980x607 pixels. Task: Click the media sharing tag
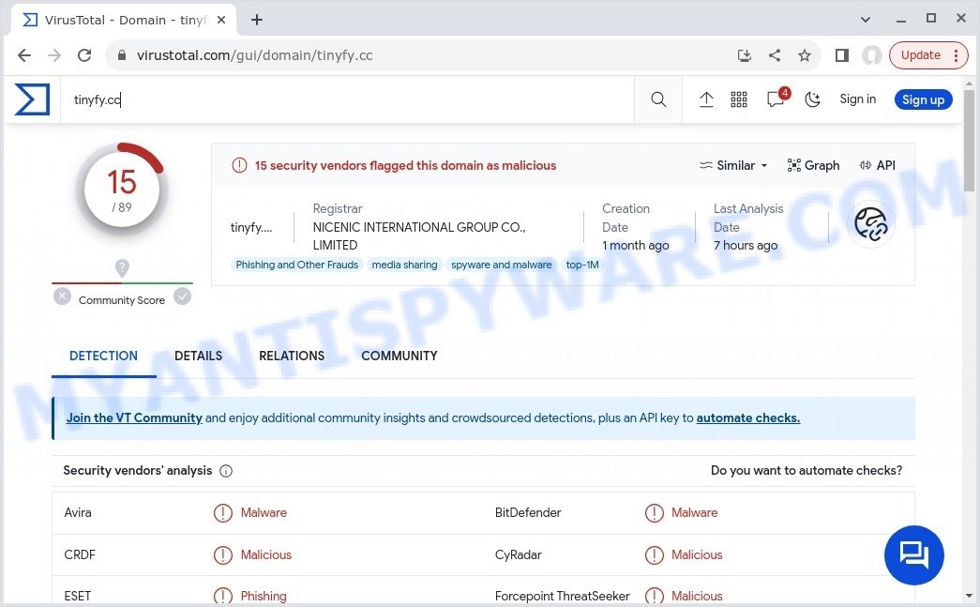(404, 265)
